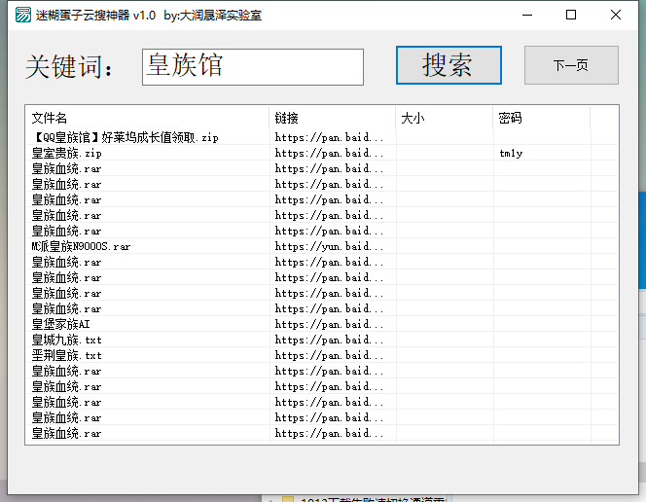Go to next page with 下一页
The width and height of the screenshot is (646, 502).
tap(571, 65)
